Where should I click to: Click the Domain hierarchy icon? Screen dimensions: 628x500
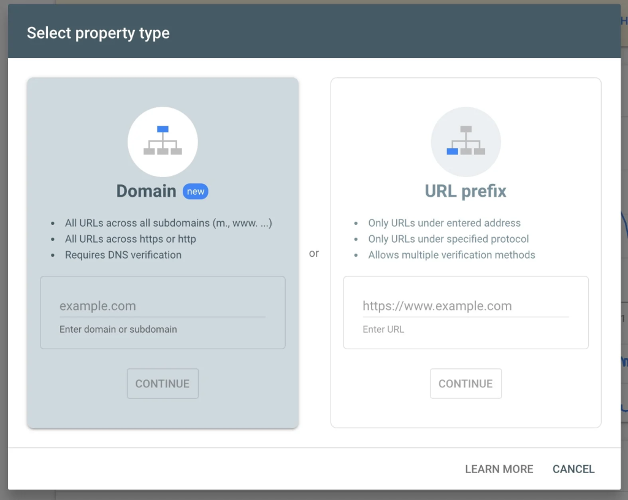163,141
